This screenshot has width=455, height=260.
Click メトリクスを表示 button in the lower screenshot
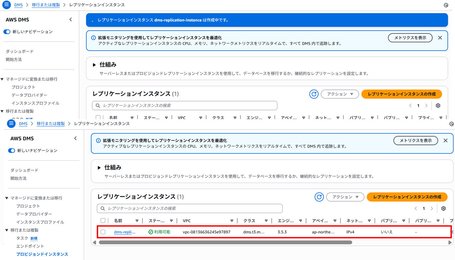[x=415, y=140]
